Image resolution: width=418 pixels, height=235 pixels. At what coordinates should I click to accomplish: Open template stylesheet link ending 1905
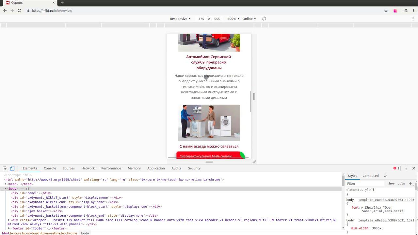[386, 200]
